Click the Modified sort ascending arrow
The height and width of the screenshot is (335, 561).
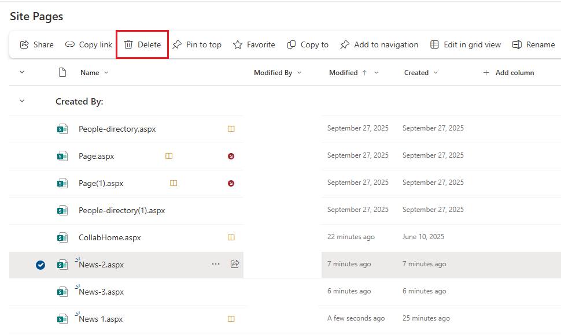coord(364,73)
